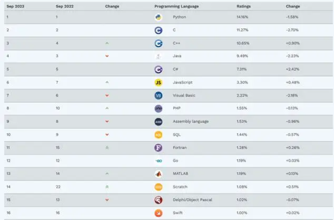Select the Visual Basic language name
Screen dimensions: 334x220
pos(184,96)
